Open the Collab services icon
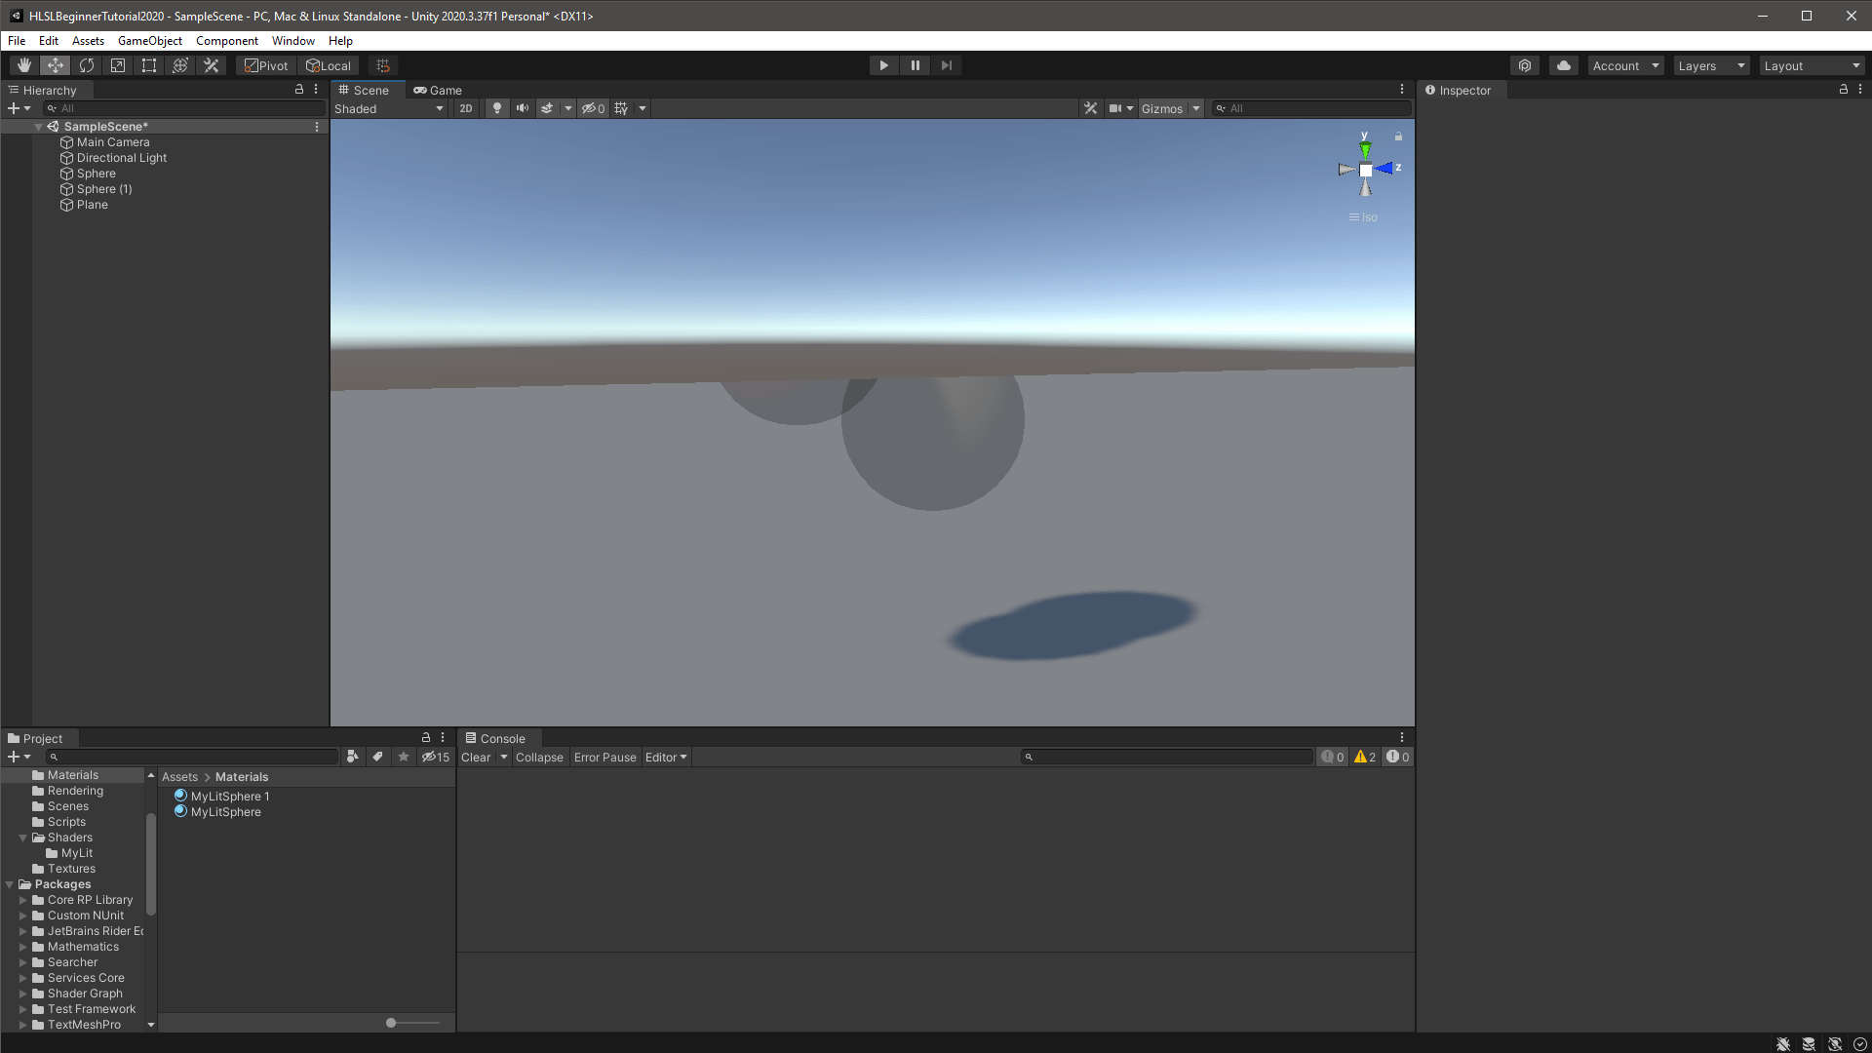Screen dimensions: 1872x1053 tap(1525, 65)
